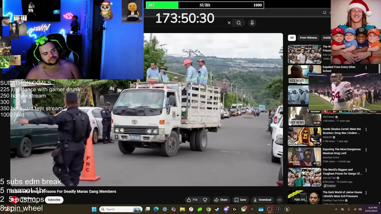Image resolution: width=381 pixels, height=214 pixels.
Task: Open the three-dot more actions menu under video
Action: 279,200
